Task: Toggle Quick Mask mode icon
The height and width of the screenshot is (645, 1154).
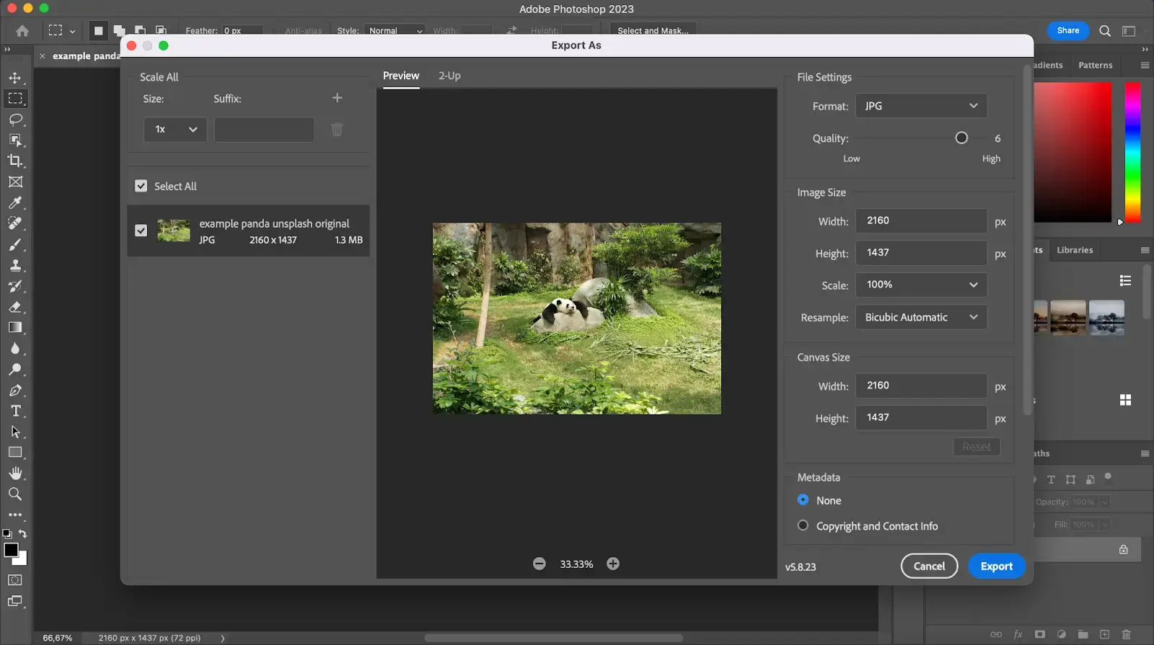Action: pyautogui.click(x=15, y=580)
